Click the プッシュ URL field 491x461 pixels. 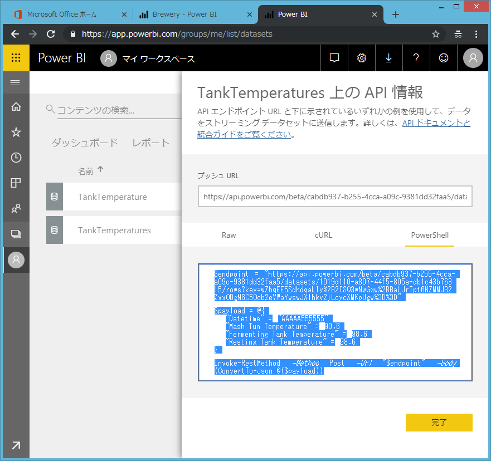click(335, 197)
